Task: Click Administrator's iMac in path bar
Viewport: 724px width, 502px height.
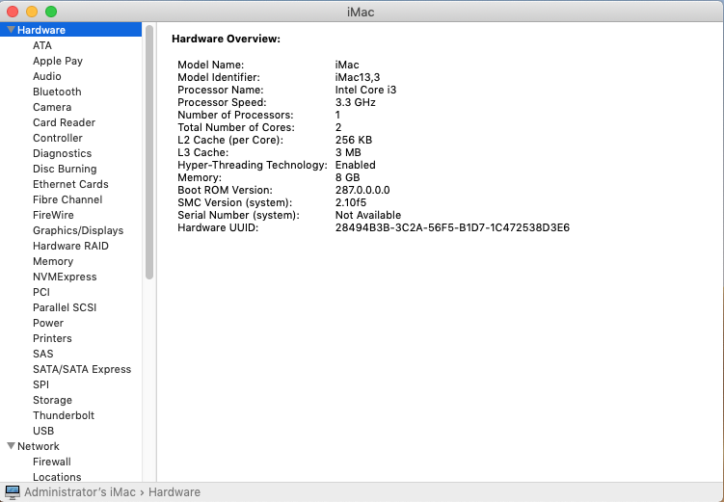Action: point(80,492)
